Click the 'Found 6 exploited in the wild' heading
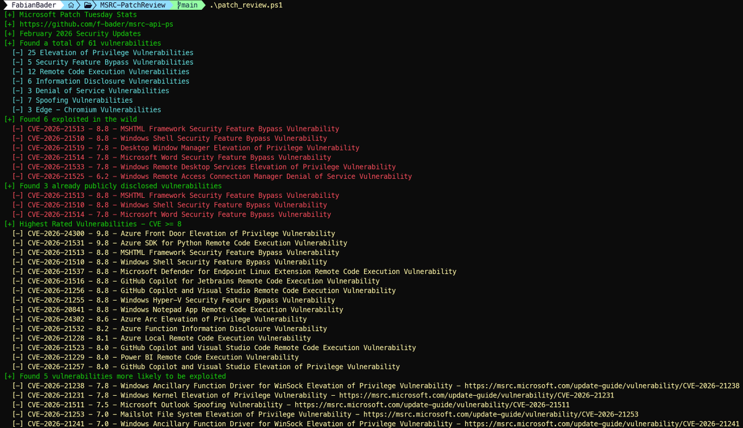Viewport: 743px width, 428px height. pos(71,119)
